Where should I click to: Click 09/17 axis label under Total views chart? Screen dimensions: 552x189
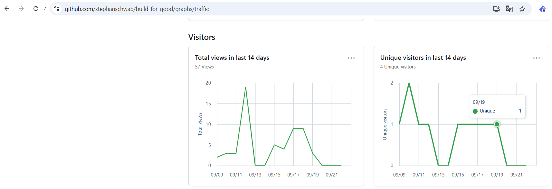[x=293, y=175]
